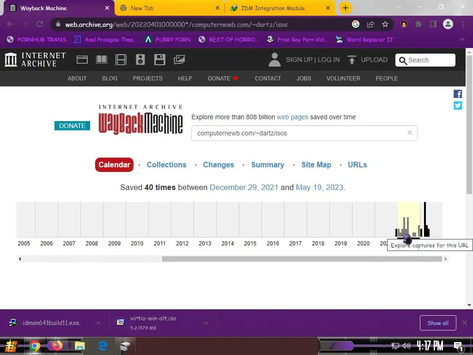
Task: Open the PROJECTS menu item
Action: click(x=148, y=79)
